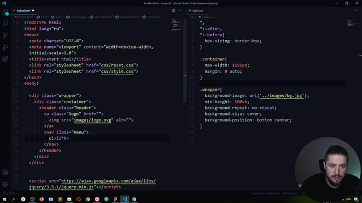
Task: Select the index.html editor tab
Action: pos(23,11)
